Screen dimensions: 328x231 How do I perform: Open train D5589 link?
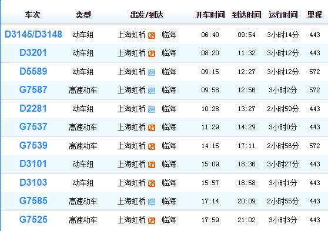(x=33, y=71)
